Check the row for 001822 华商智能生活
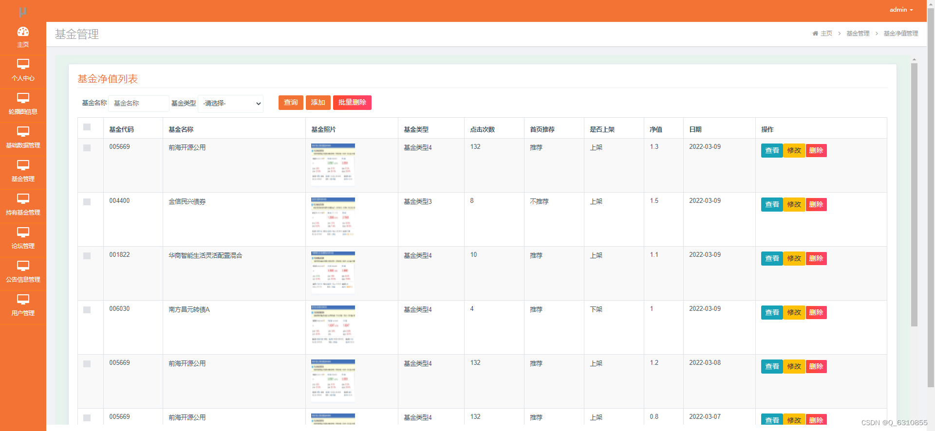Image resolution: width=935 pixels, height=431 pixels. tap(87, 256)
